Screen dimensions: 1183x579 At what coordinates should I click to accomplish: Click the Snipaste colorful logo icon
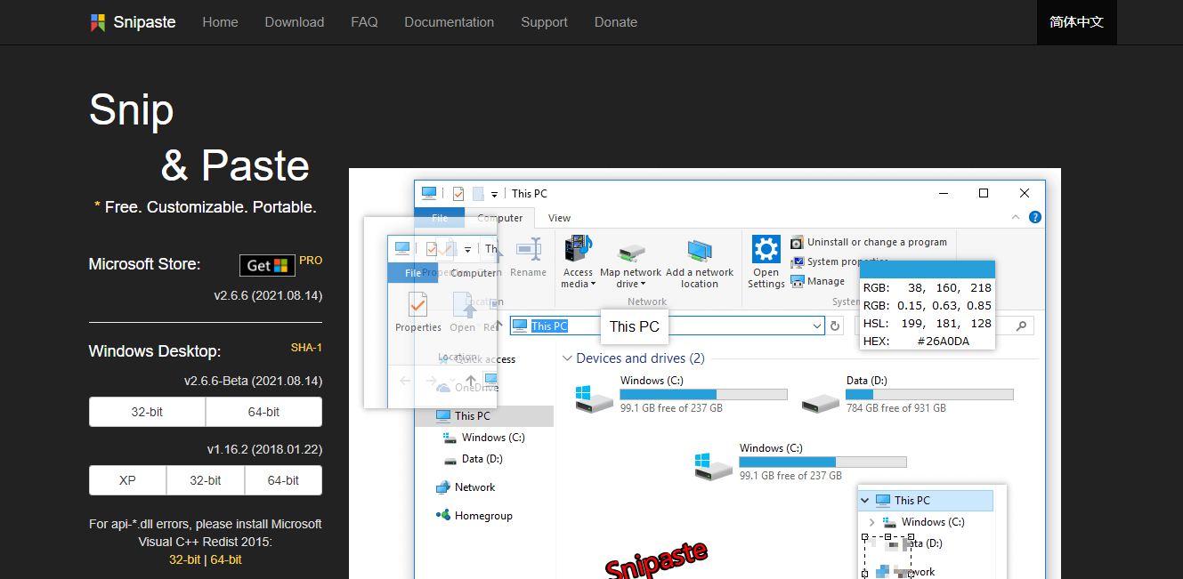point(98,22)
